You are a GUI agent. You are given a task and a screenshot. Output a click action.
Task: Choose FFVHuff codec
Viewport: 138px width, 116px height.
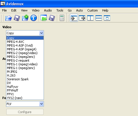point(25,90)
